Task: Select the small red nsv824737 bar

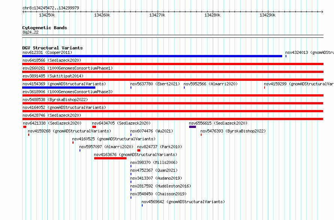Action: click(x=139, y=150)
